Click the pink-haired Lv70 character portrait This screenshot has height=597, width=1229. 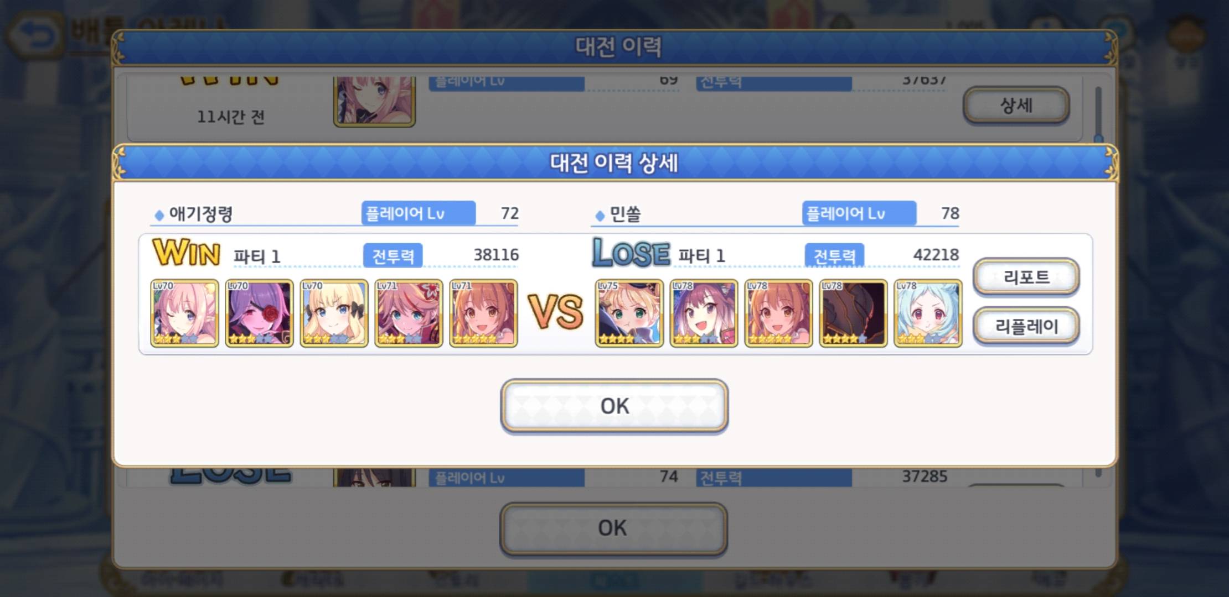184,313
